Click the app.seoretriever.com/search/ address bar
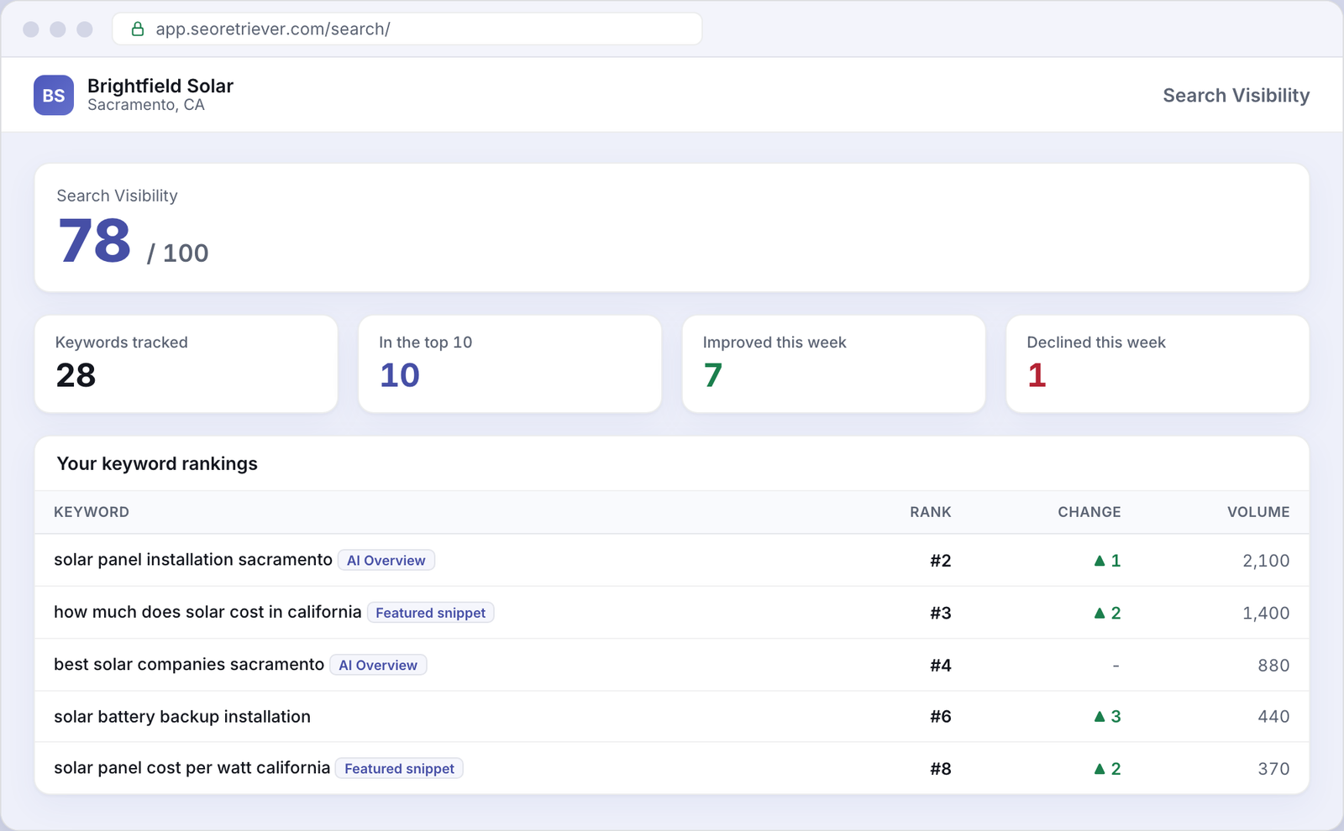Viewport: 1344px width, 831px height. pyautogui.click(x=407, y=29)
